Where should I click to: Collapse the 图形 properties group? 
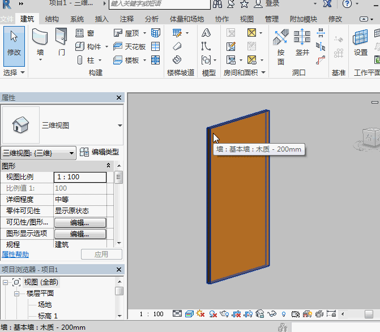tap(109, 166)
